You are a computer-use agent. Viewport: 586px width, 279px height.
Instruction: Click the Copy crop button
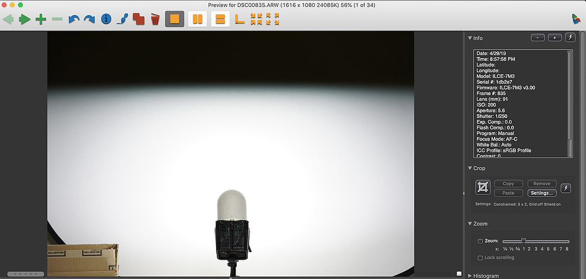508,183
